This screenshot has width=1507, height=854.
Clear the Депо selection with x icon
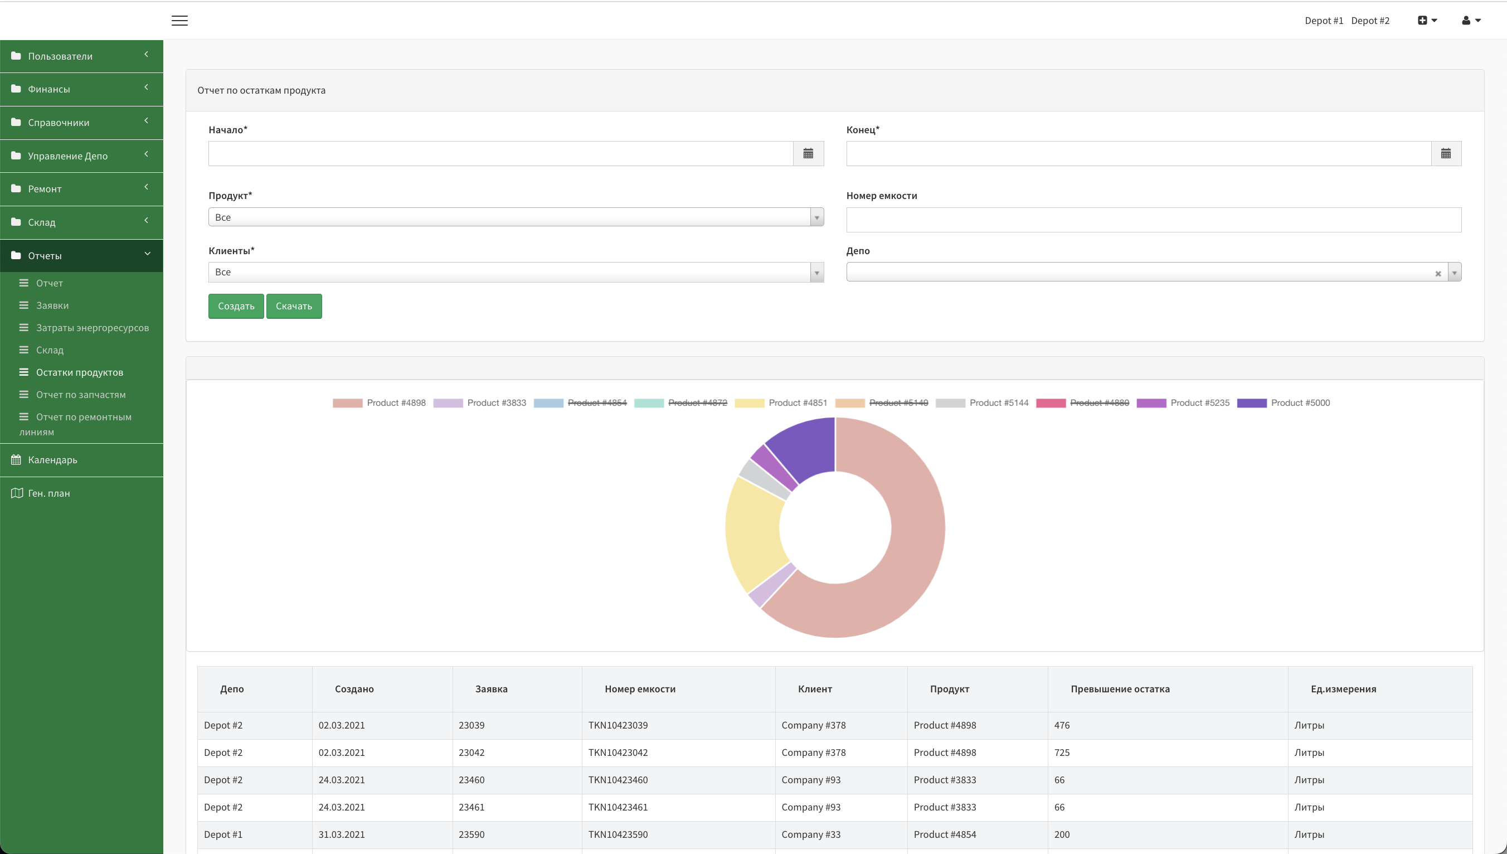tap(1438, 273)
